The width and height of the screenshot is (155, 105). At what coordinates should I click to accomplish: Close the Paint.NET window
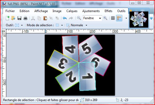[148, 3]
